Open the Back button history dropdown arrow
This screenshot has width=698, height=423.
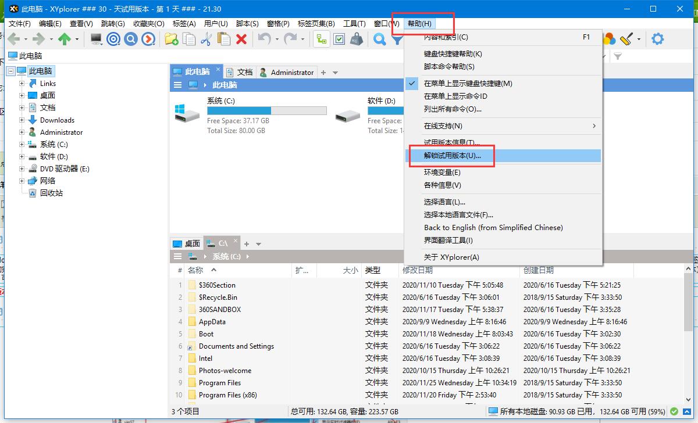(25, 40)
